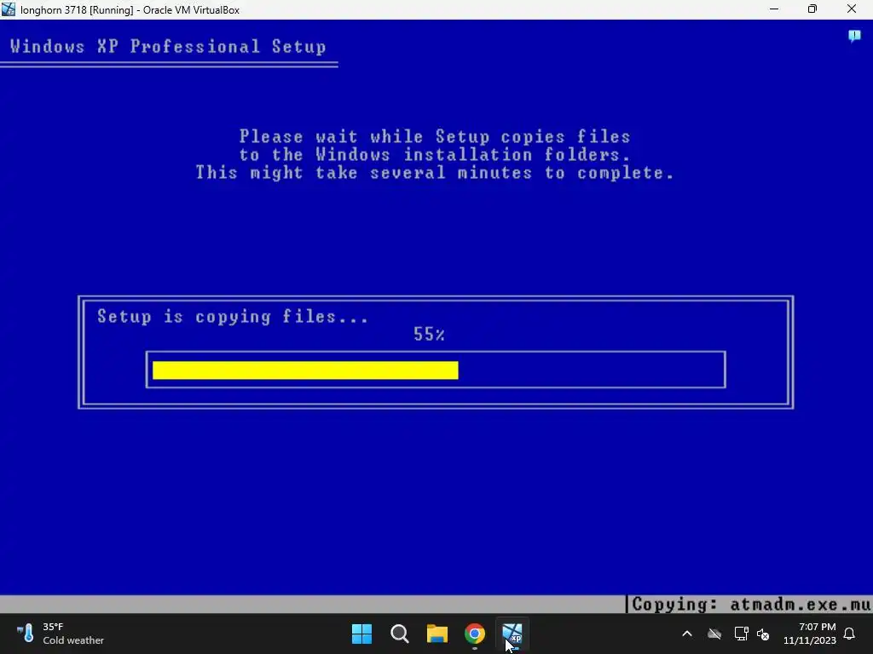Show hidden system tray icons chevron

[687, 634]
